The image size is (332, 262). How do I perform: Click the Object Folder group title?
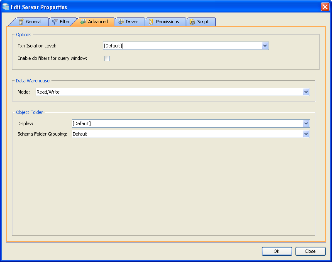point(29,112)
